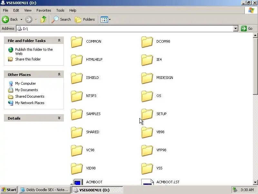Go up one folder level
Image resolution: width=258 pixels, height=194 pixels.
44,19
